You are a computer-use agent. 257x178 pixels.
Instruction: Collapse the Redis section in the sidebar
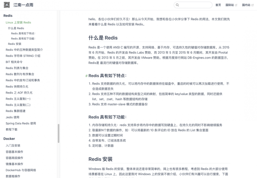(x=8, y=16)
